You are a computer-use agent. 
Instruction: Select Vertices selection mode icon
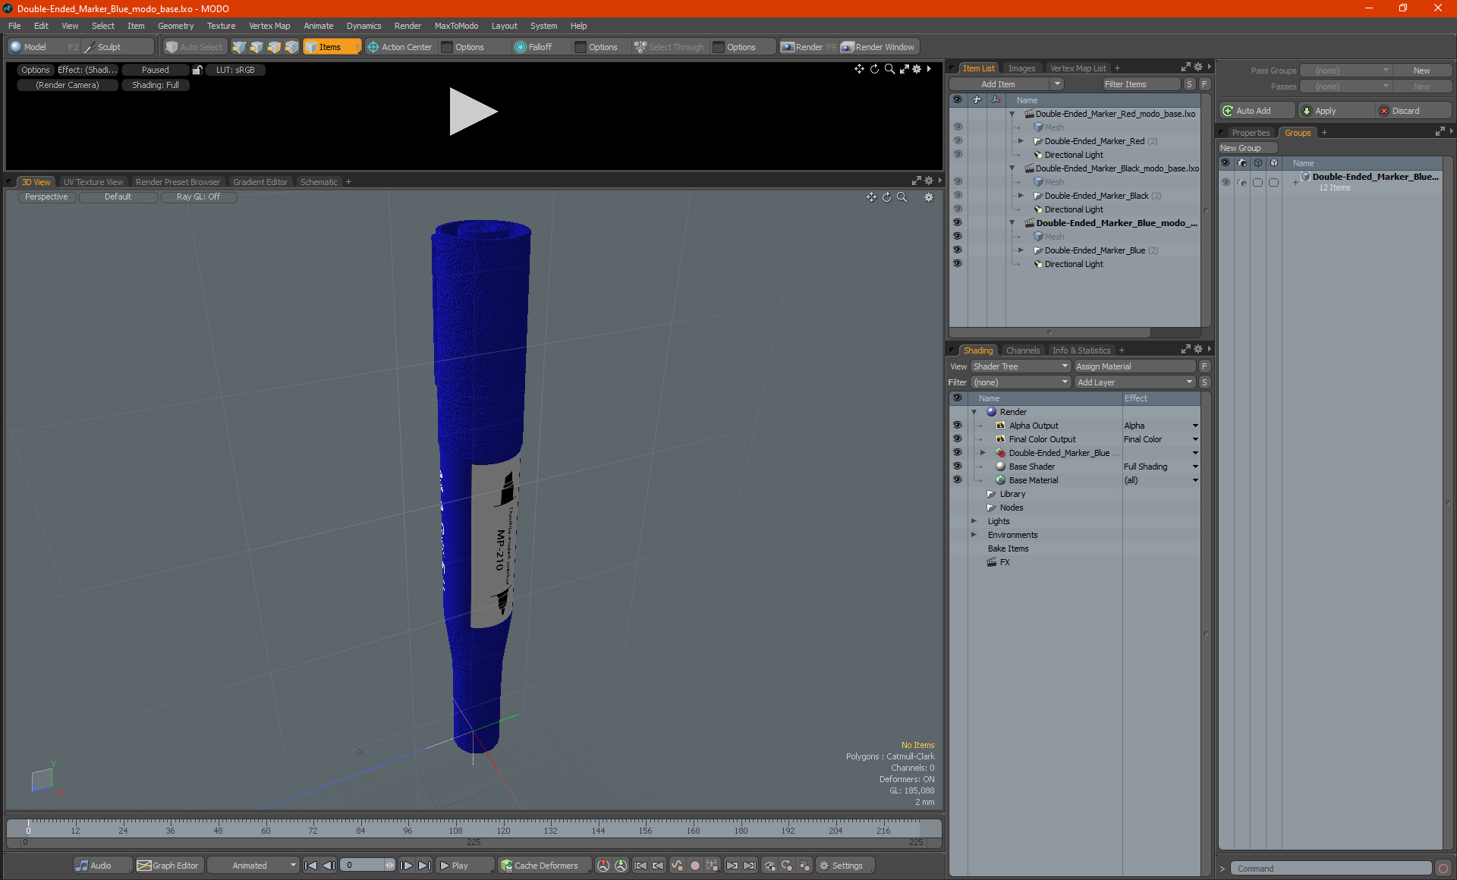tap(239, 47)
